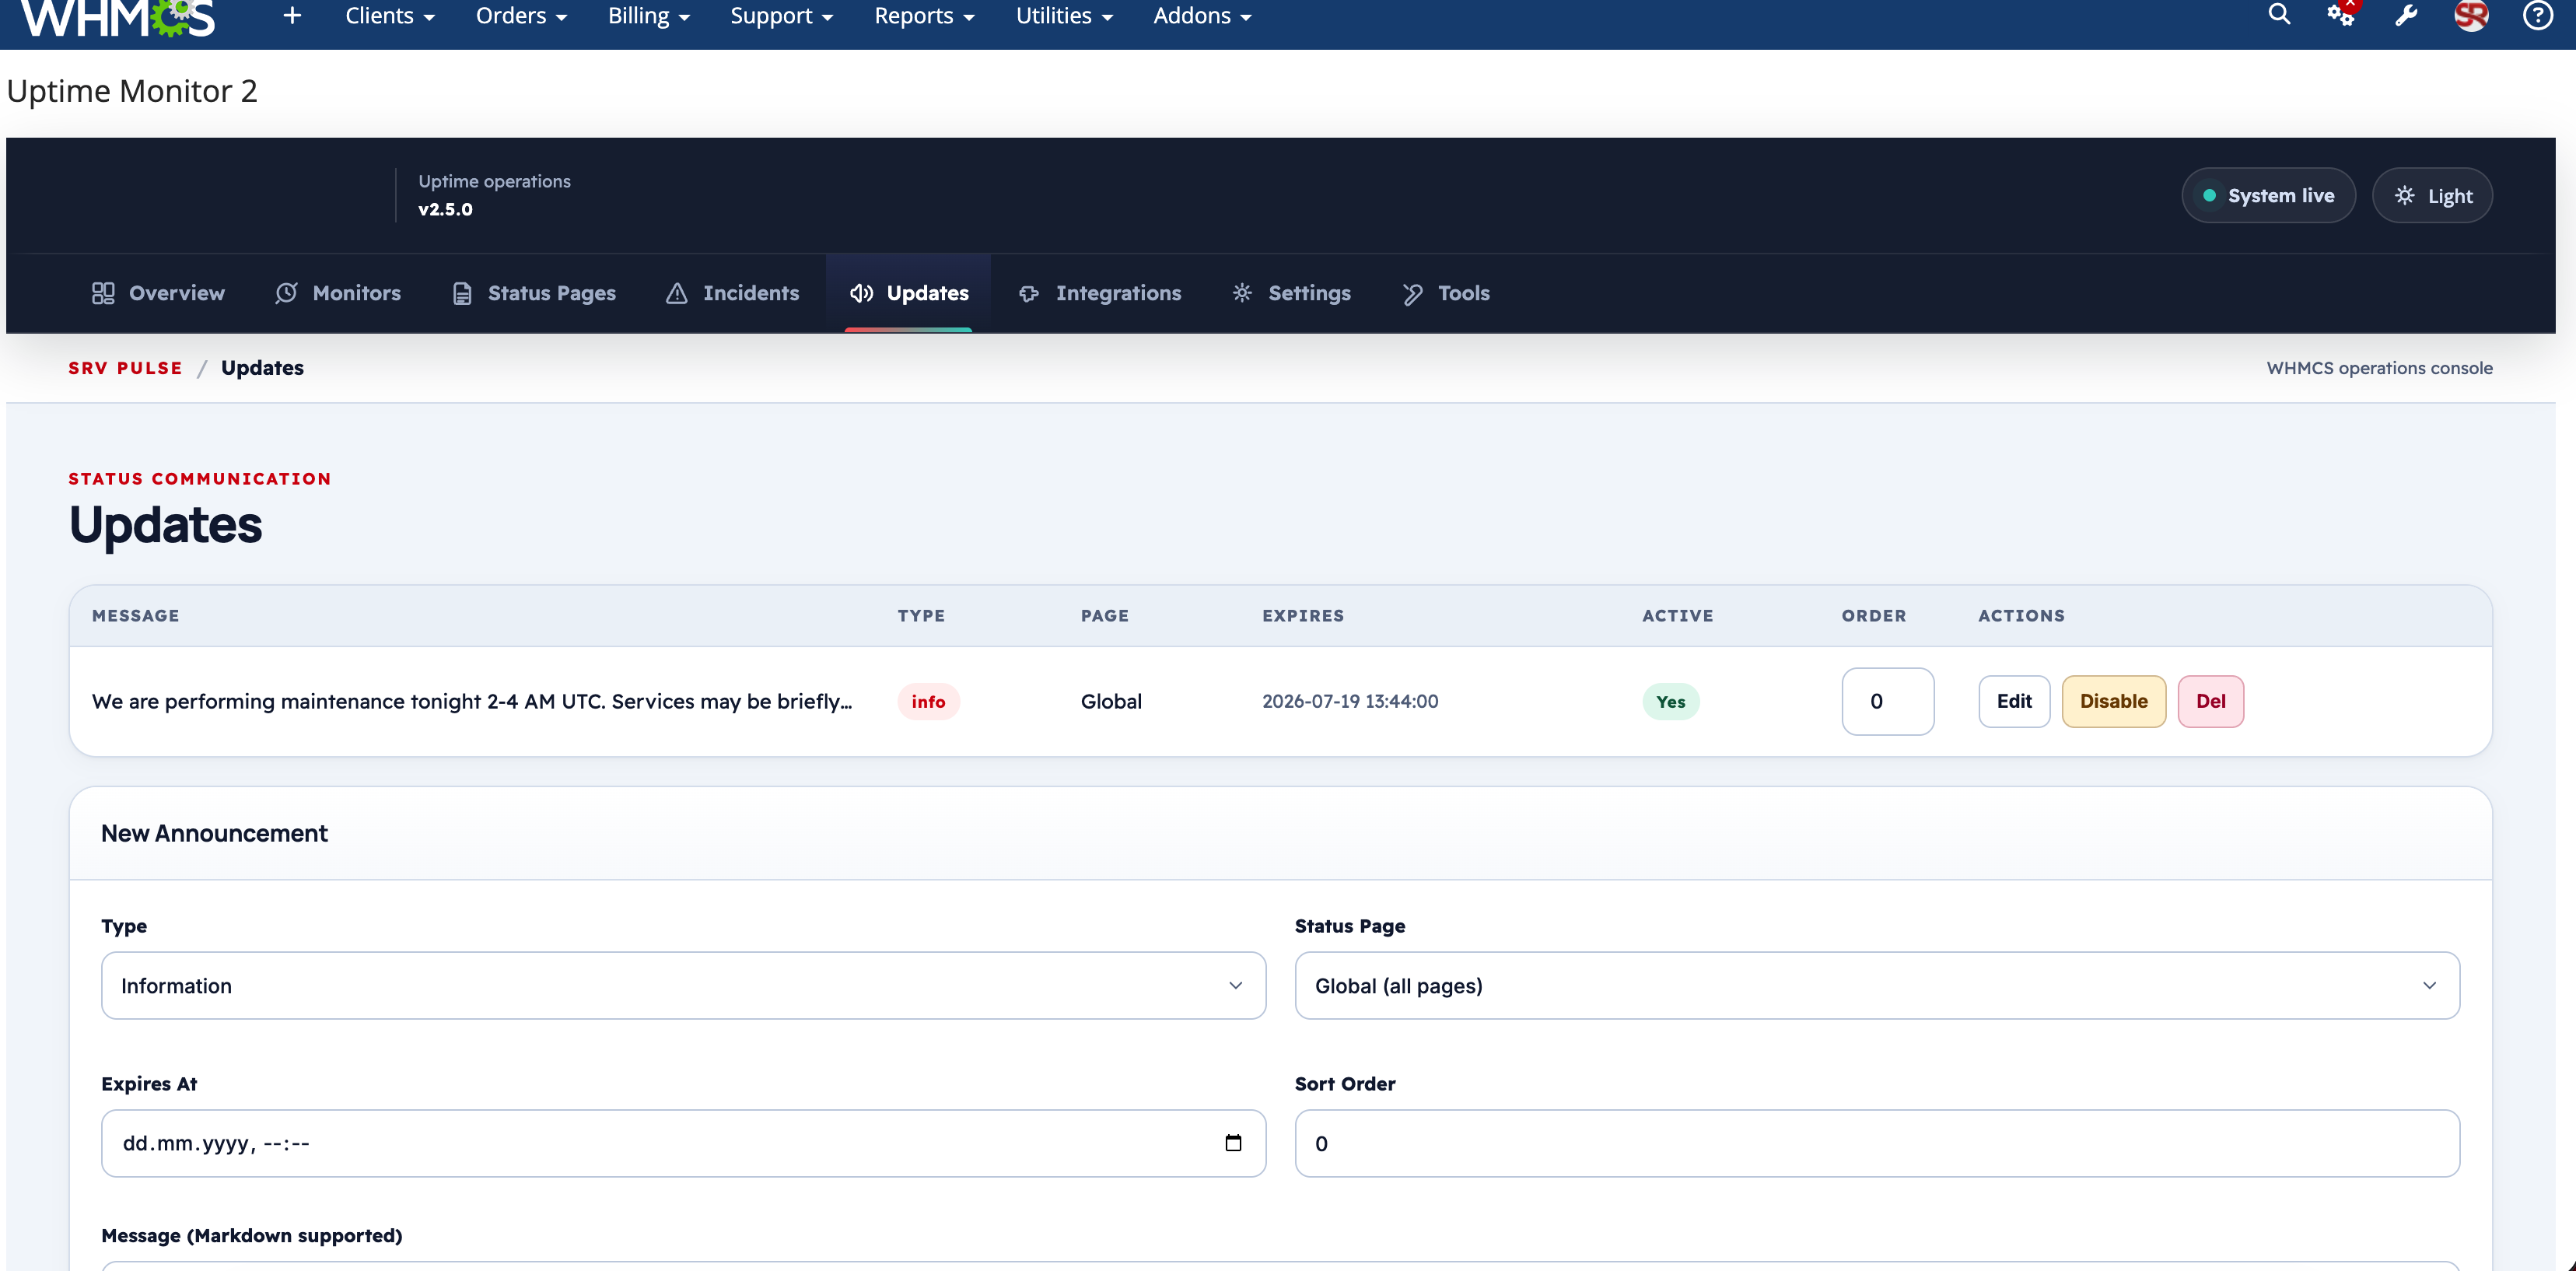Click the maintenance message text

coord(472,701)
